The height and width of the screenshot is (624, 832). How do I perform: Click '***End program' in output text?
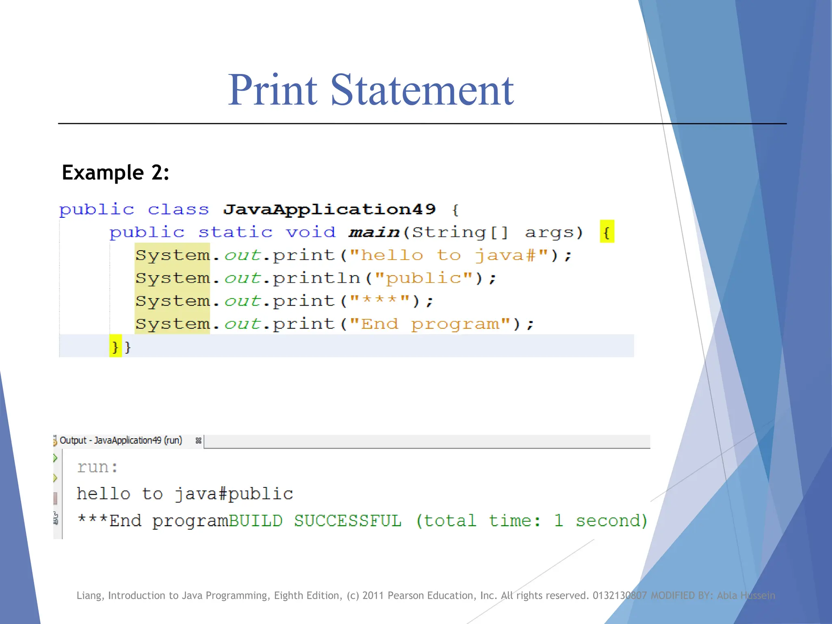[152, 521]
